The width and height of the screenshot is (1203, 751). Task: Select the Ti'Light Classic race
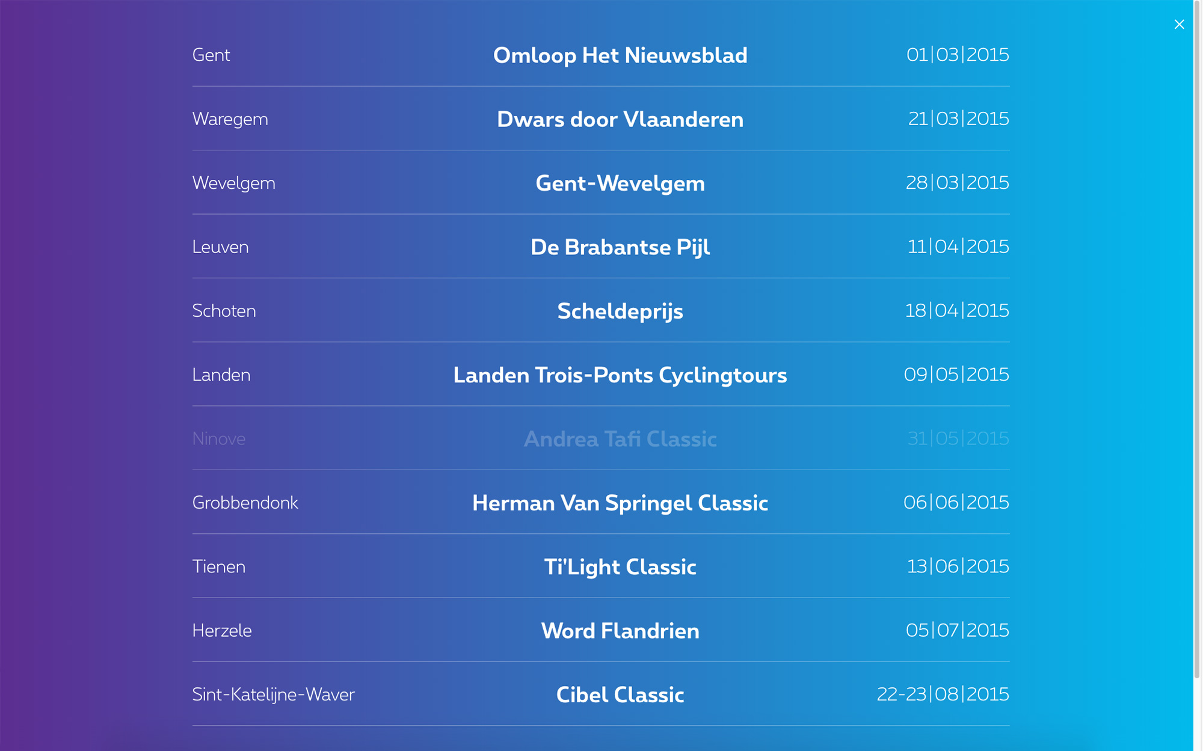click(620, 567)
